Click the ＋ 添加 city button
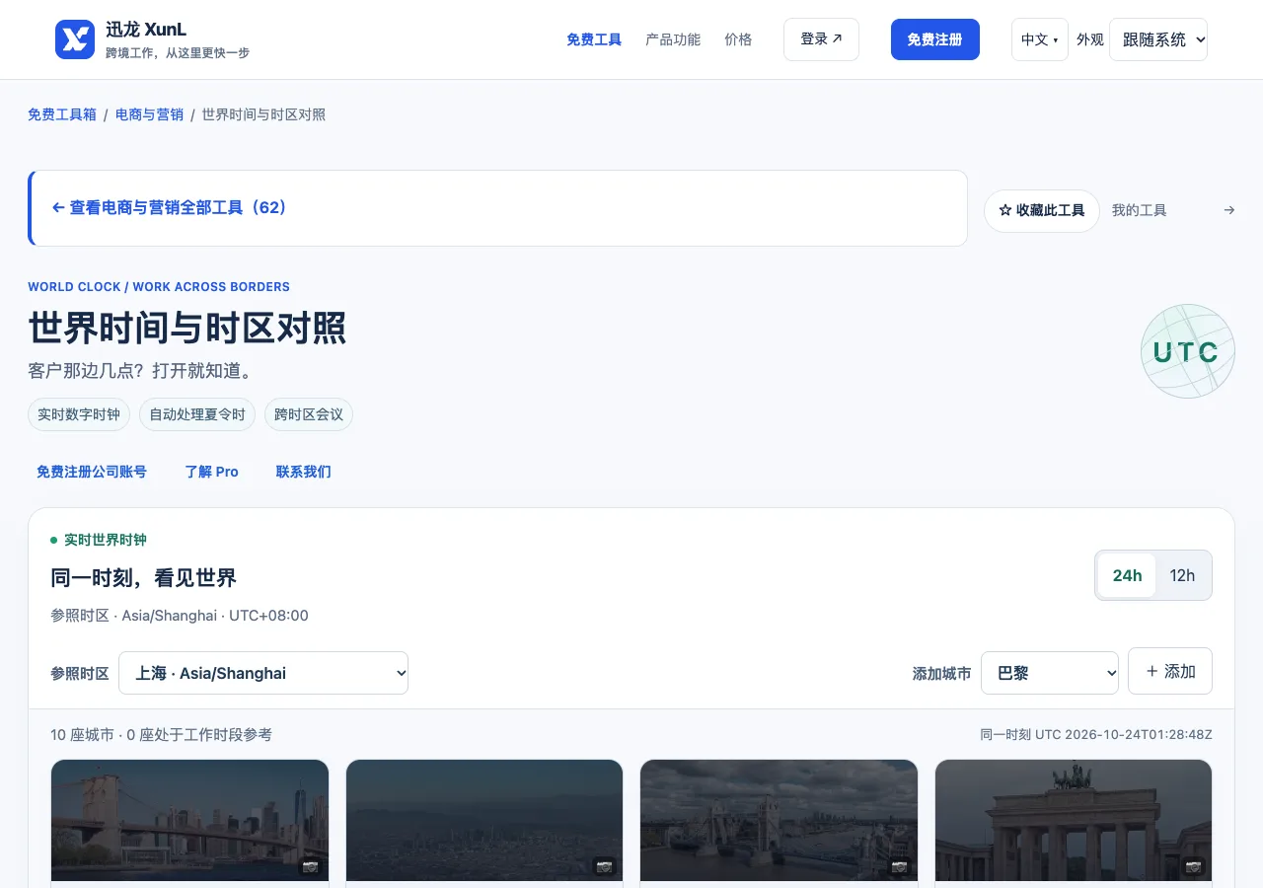 (1170, 671)
